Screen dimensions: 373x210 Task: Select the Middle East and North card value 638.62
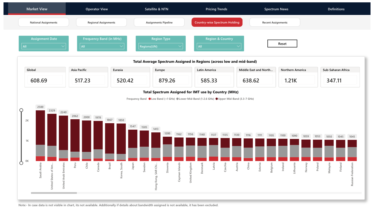pyautogui.click(x=251, y=80)
